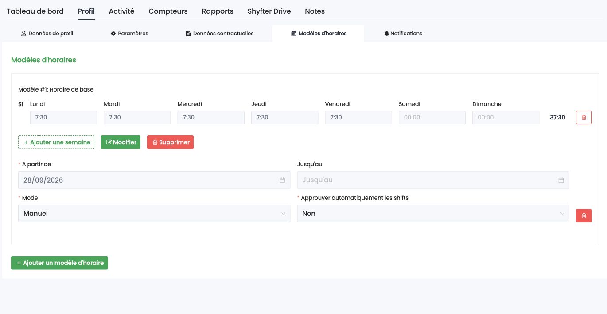The height and width of the screenshot is (314, 607).
Task: Expand Approuver automatiquement les shifts dropdown
Action: point(433,214)
